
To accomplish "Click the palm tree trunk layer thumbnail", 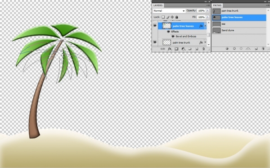I will click(x=166, y=42).
